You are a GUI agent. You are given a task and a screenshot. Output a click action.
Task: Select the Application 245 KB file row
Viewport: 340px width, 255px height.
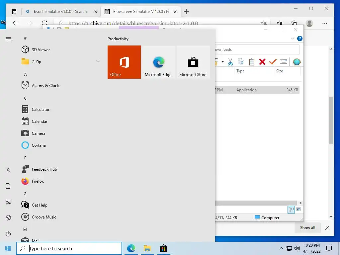(x=257, y=90)
